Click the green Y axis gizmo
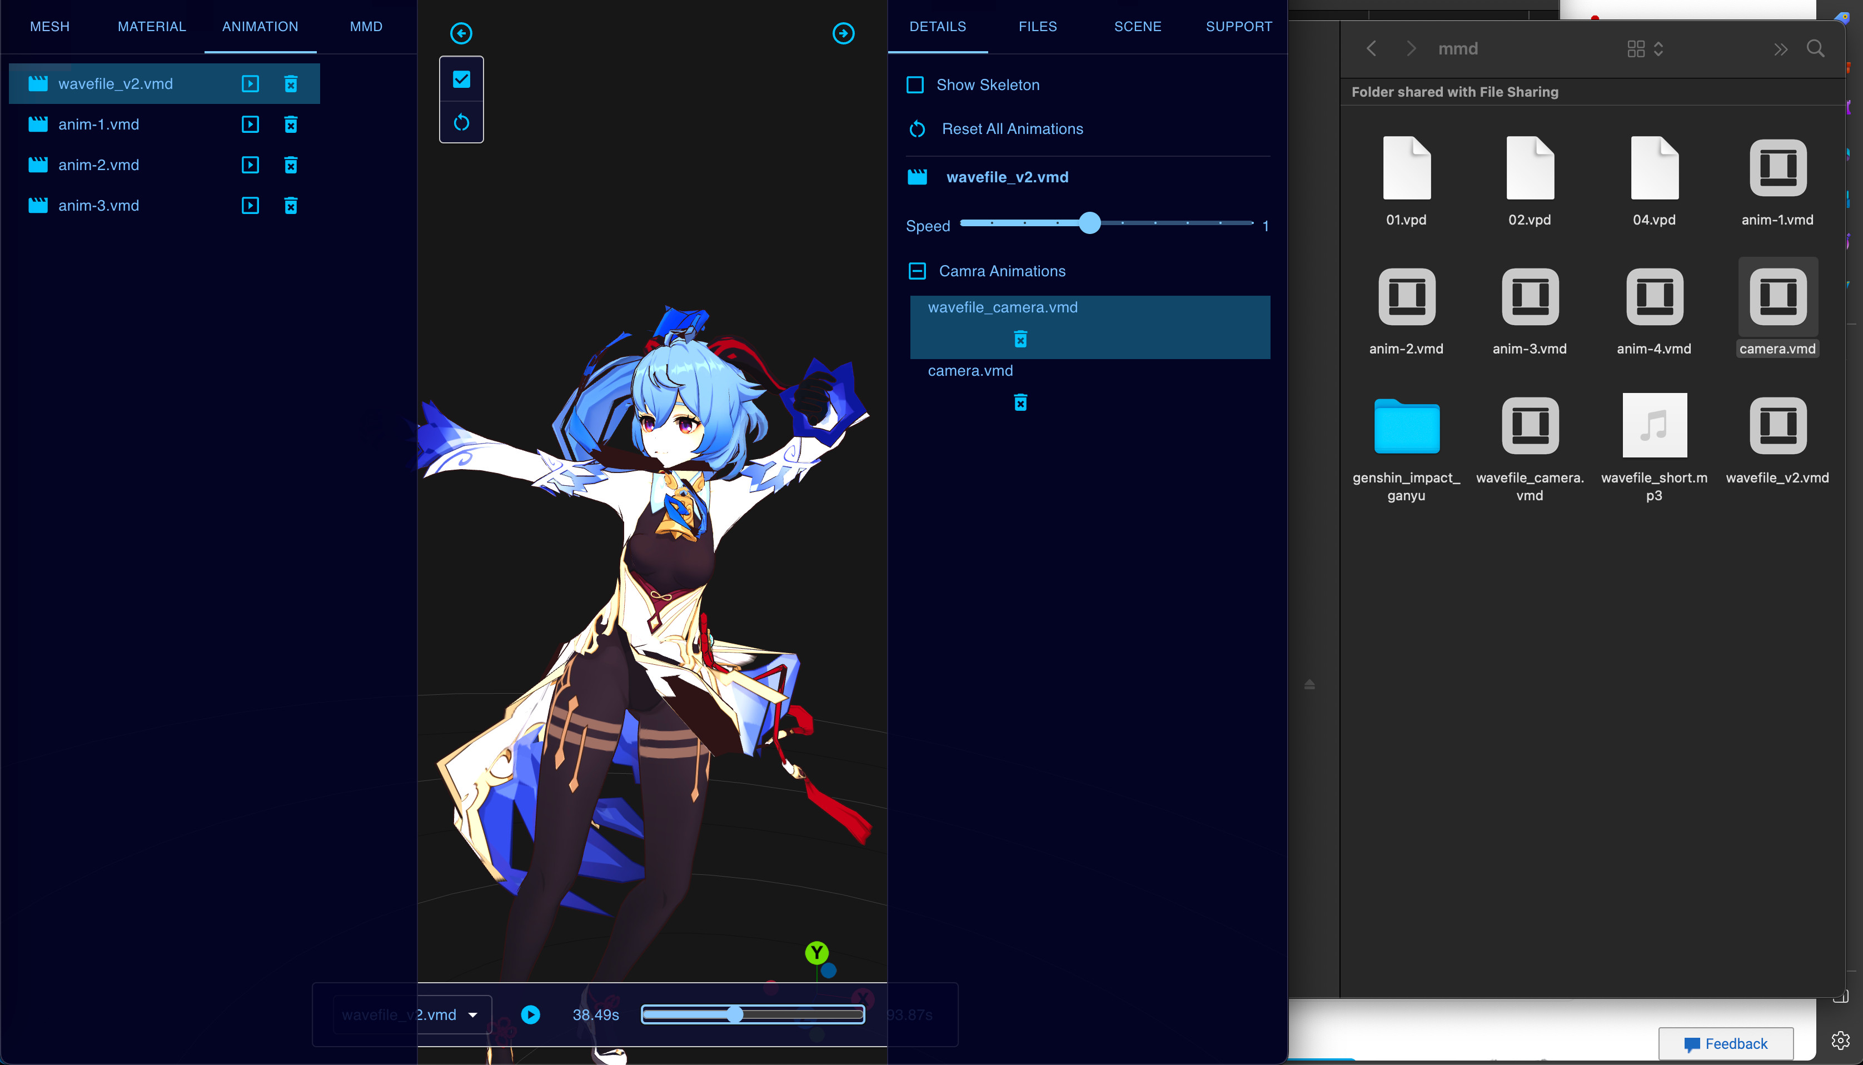The height and width of the screenshot is (1065, 1863). click(816, 952)
